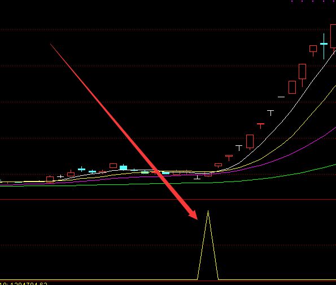This screenshot has height=285, width=336.
Task: Select the white I-shaped candle below the averages
Action: point(197,177)
